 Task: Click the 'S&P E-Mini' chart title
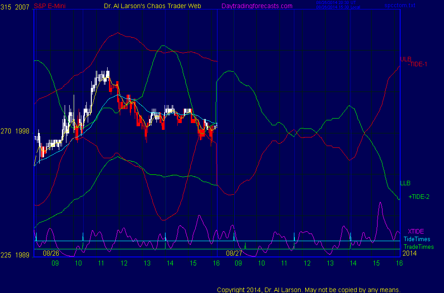tap(50, 6)
